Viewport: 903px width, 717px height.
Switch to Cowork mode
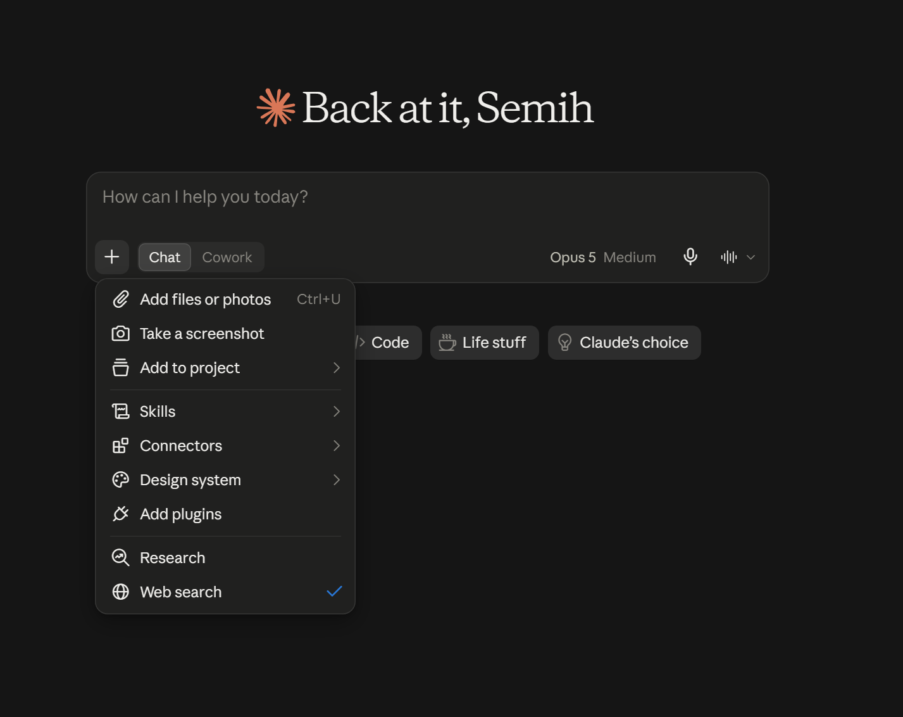[x=227, y=257]
